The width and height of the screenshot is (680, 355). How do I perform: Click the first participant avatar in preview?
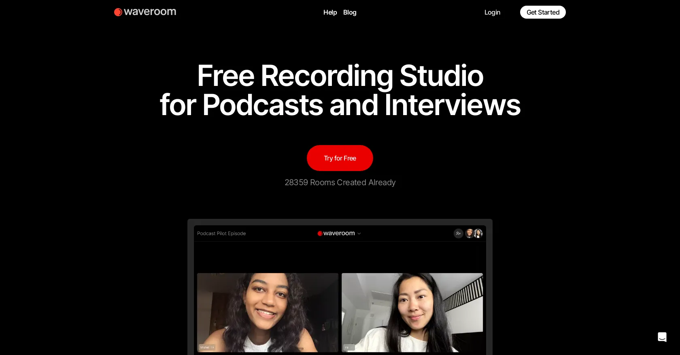470,233
